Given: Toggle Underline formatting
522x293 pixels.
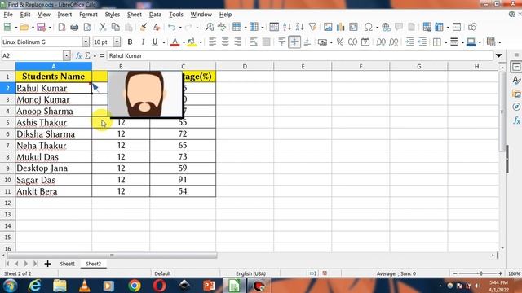Looking at the screenshot, I should (155, 42).
